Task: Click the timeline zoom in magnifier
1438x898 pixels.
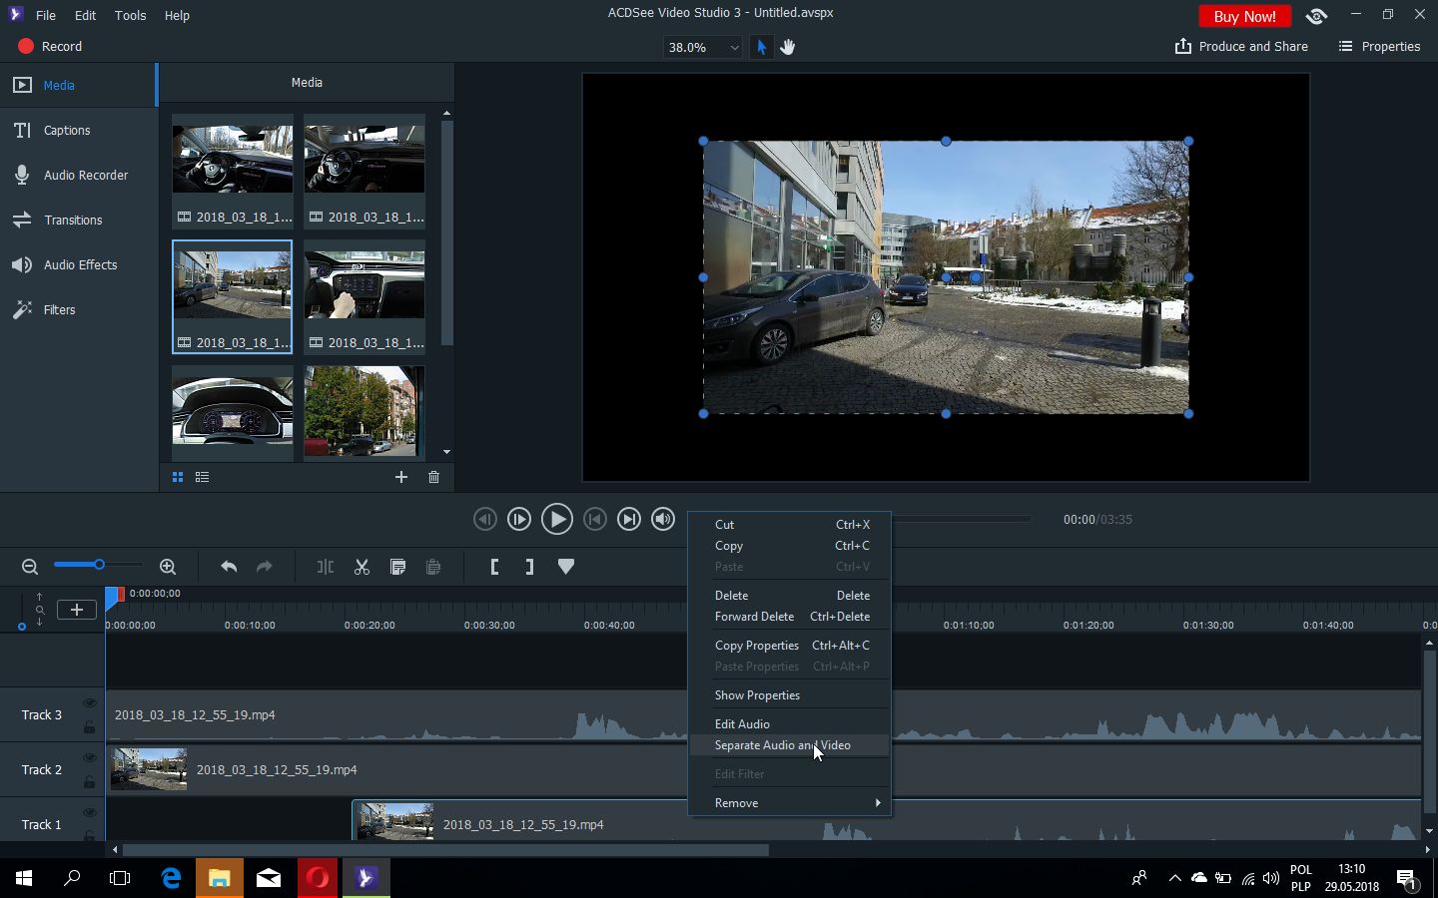Action: pos(168,567)
